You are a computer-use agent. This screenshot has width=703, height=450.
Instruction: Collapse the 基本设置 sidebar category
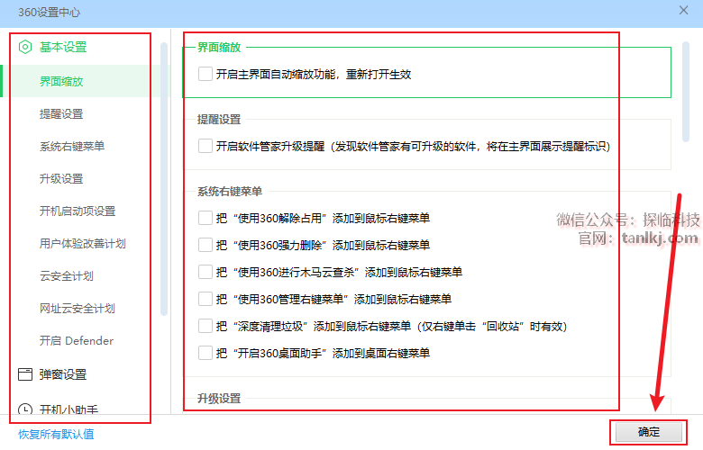click(x=63, y=47)
